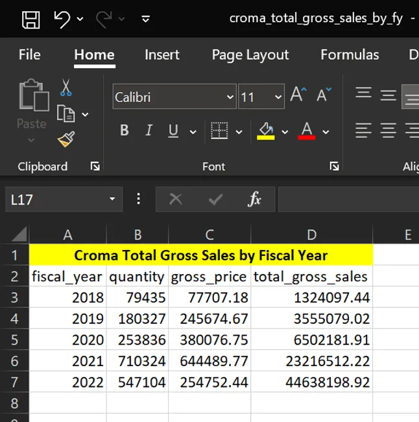Toggle Underline formatting
This screenshot has height=422, width=419.
pyautogui.click(x=173, y=131)
